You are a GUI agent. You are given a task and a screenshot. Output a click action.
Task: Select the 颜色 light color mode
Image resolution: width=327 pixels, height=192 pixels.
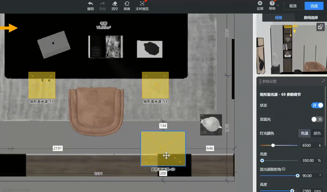[317, 133]
